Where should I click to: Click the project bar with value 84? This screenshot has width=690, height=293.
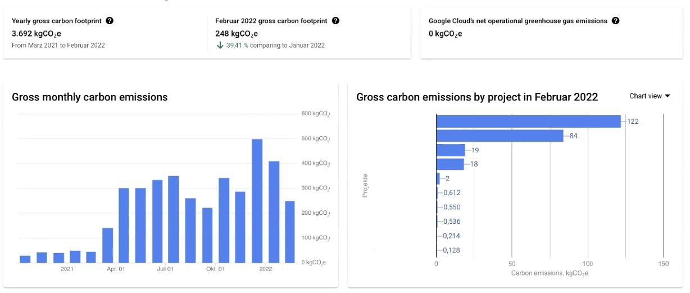click(500, 136)
